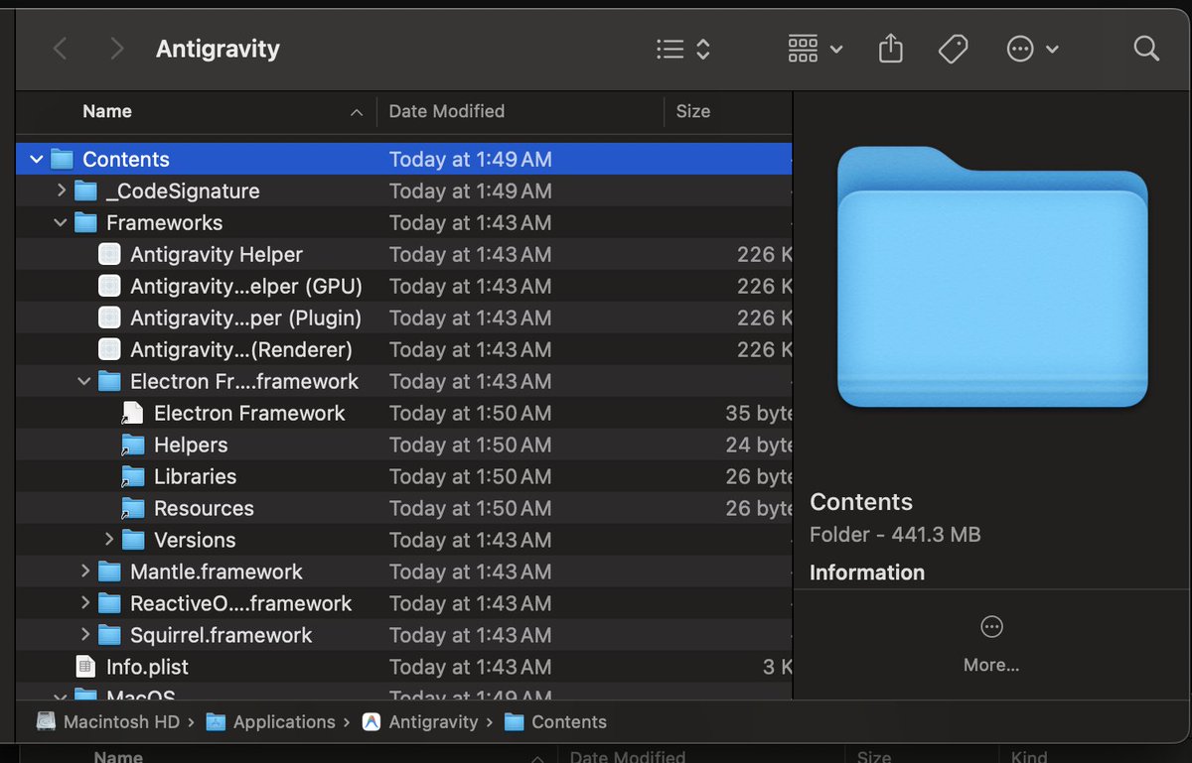Expand Squirrel.framework folder
The width and height of the screenshot is (1192, 763).
pyautogui.click(x=85, y=635)
